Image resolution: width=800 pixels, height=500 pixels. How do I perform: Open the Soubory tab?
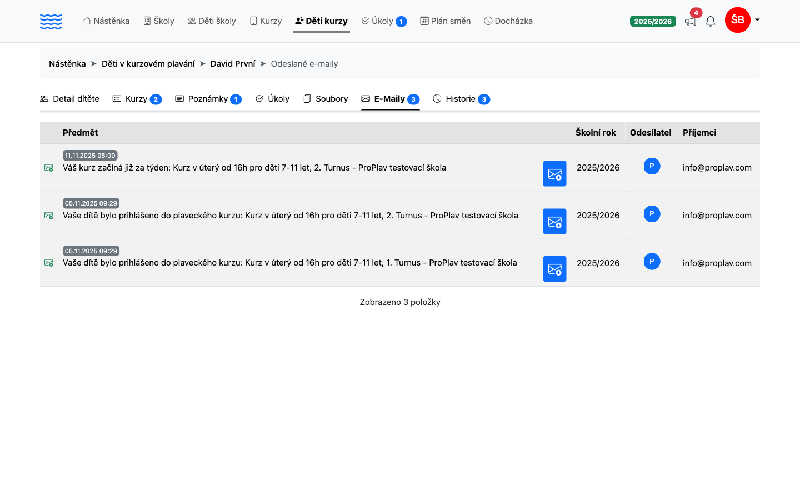coord(326,99)
